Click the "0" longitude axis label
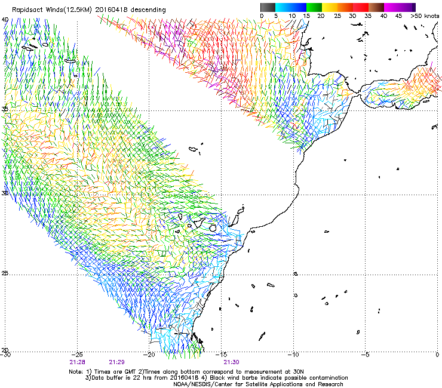Viewport: 442px width, 388px height. pos(437,355)
